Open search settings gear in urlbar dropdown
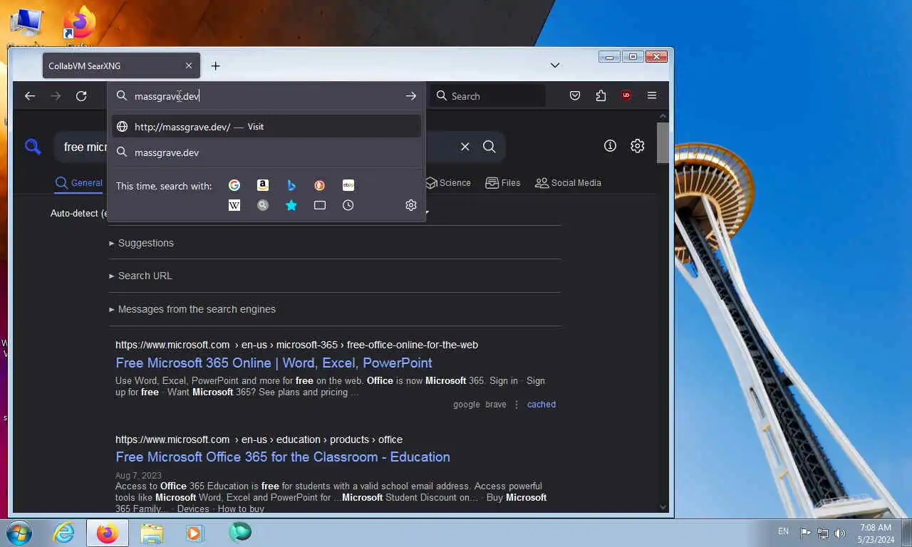This screenshot has width=912, height=547. [411, 205]
